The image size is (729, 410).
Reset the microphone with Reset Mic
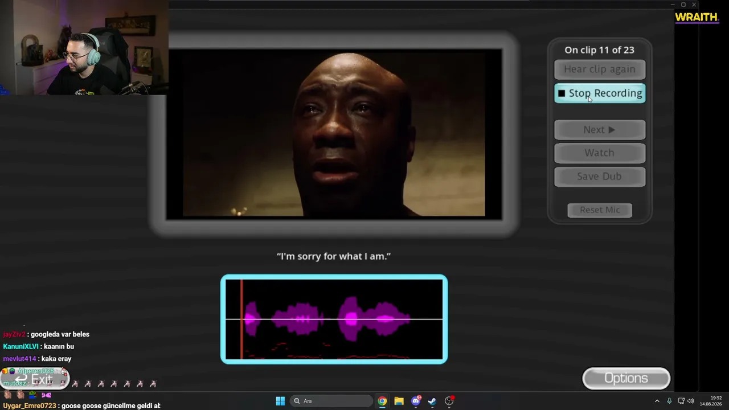pyautogui.click(x=600, y=210)
